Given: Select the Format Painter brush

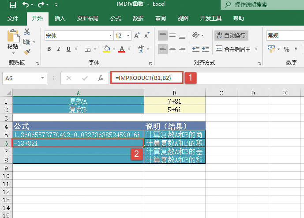Looking at the screenshot, I should coord(27,52).
